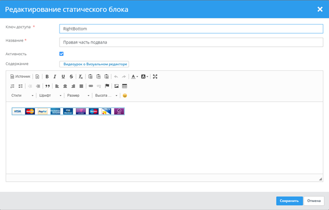This screenshot has height=210, width=329.
Task: Insert a table
Action: tap(124, 86)
